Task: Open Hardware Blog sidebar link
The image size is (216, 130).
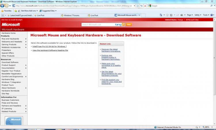Action: [x=8, y=79]
